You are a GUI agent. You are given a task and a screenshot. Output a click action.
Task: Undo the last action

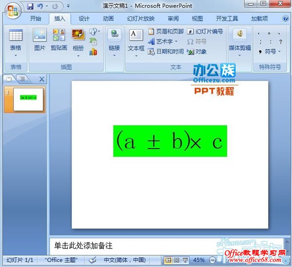pos(40,6)
